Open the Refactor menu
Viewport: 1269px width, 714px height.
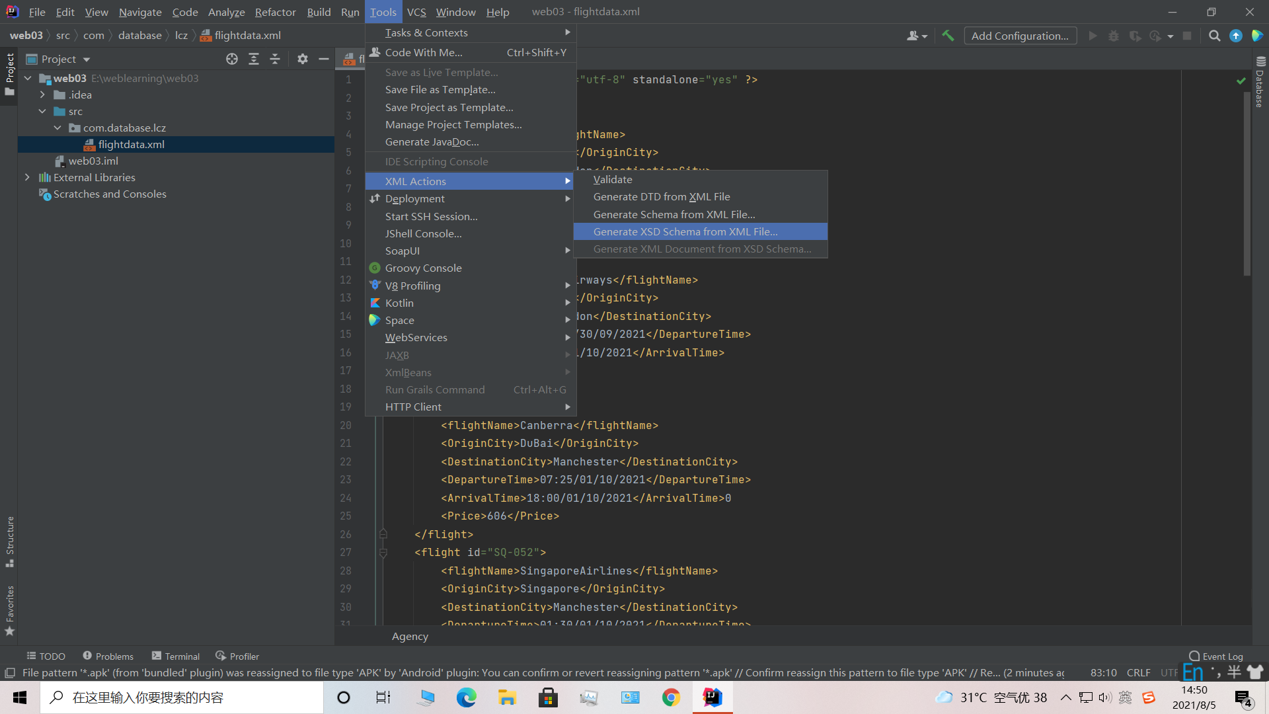pyautogui.click(x=275, y=12)
